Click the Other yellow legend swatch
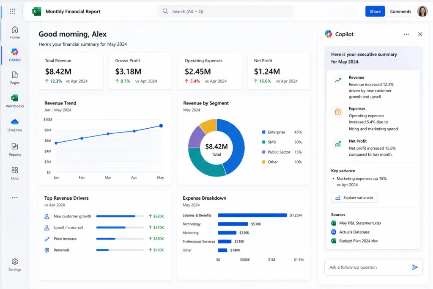Image resolution: width=433 pixels, height=289 pixels. pos(263,162)
